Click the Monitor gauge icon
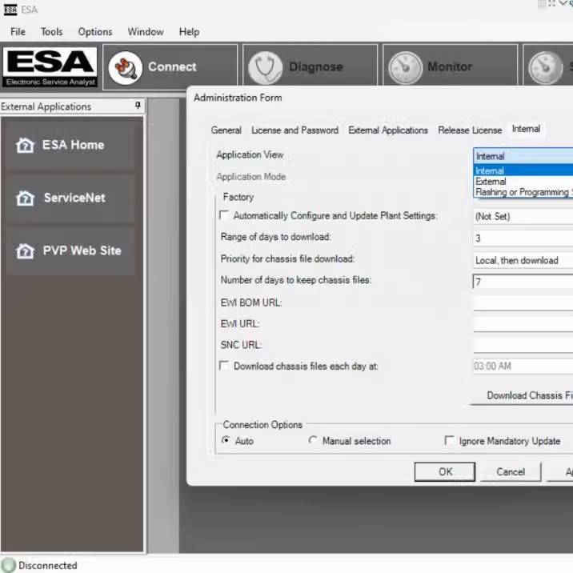573x573 pixels. point(404,67)
